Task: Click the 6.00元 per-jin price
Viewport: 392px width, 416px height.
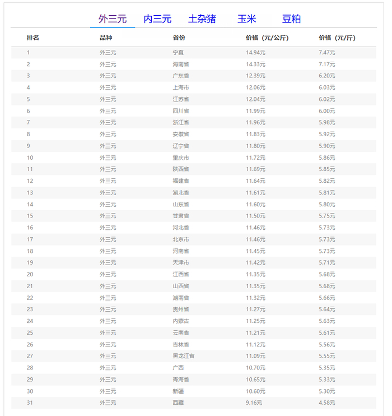Action: [327, 111]
